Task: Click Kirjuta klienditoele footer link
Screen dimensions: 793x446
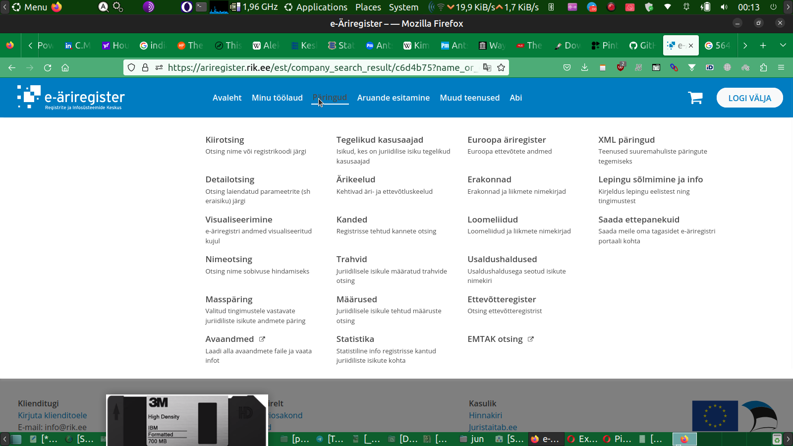Action: click(53, 415)
